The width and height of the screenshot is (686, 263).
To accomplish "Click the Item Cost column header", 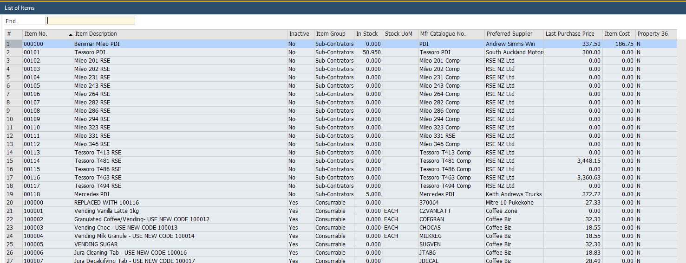I will pyautogui.click(x=618, y=34).
